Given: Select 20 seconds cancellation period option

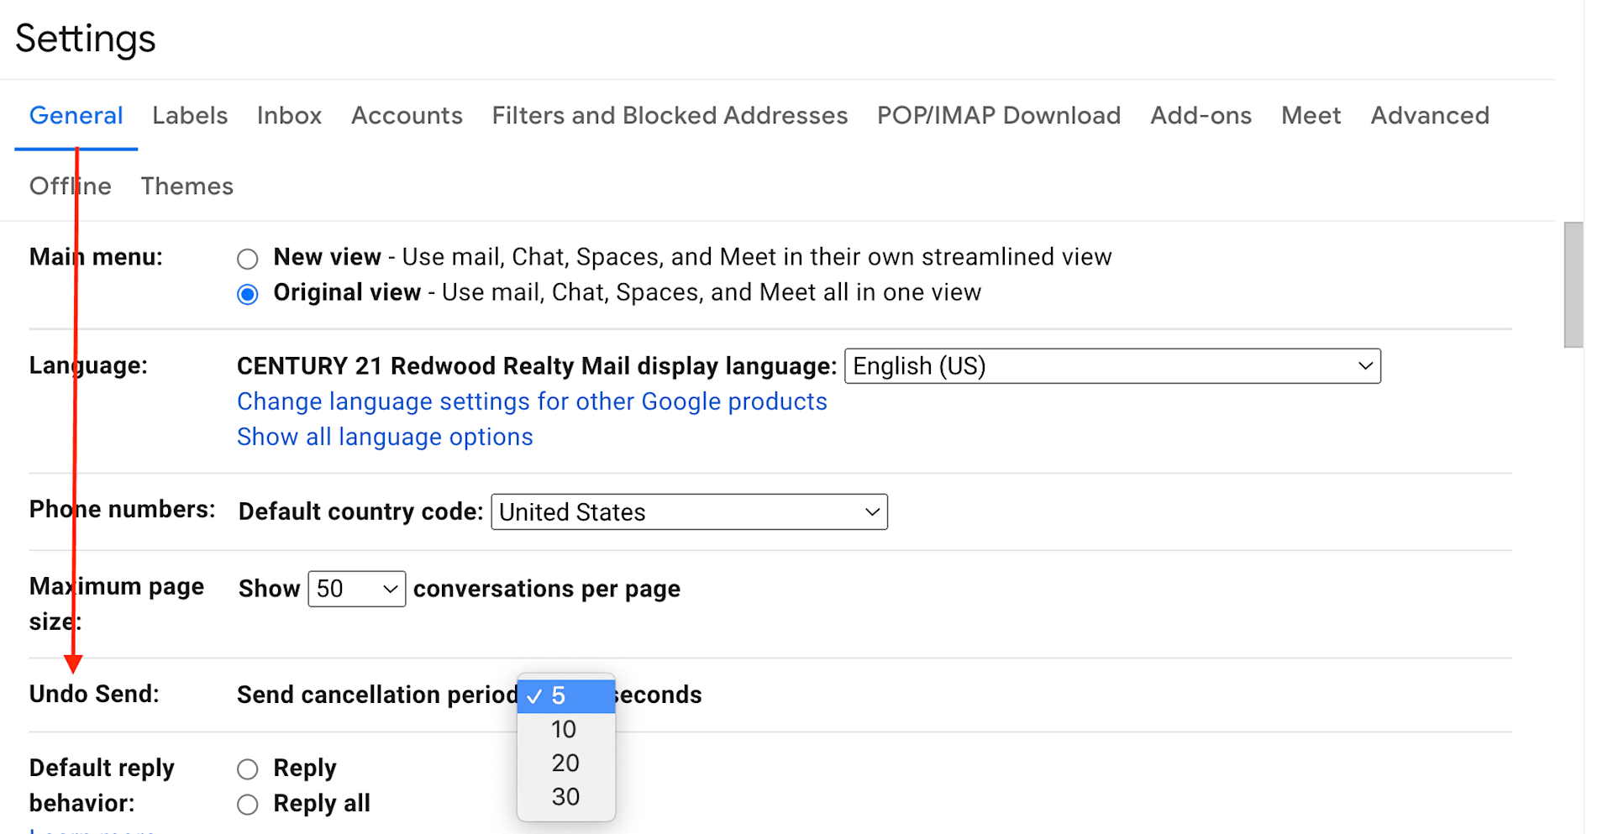Looking at the screenshot, I should (565, 763).
